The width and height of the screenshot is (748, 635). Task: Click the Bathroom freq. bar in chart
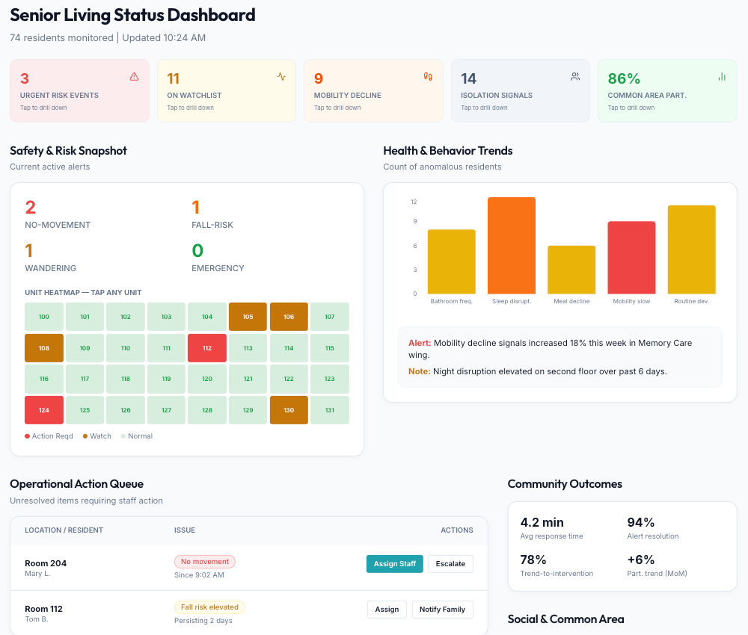click(451, 261)
